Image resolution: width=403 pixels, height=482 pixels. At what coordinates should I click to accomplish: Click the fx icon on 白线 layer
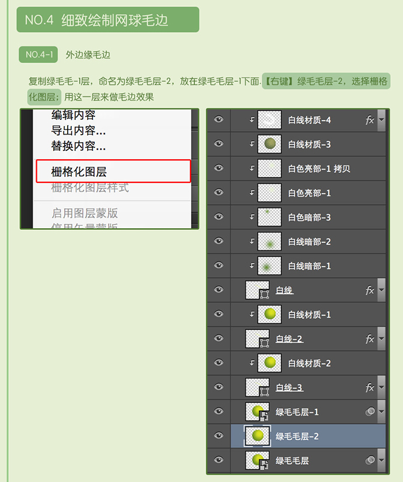pyautogui.click(x=369, y=290)
